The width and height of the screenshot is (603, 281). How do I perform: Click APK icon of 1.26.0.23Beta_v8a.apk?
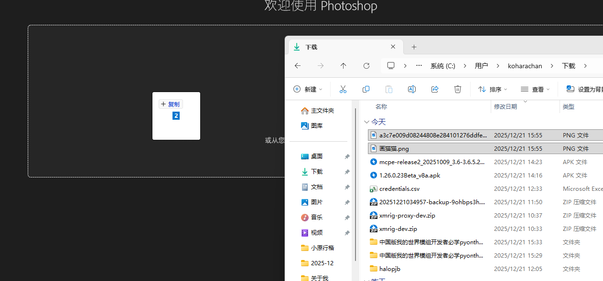[374, 175]
